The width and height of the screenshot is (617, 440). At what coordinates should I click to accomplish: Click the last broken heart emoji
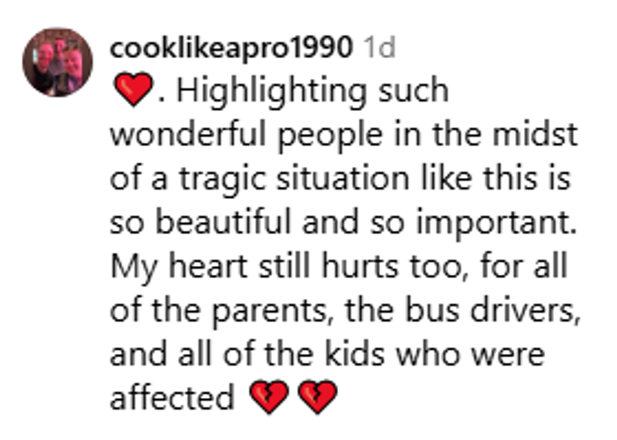pyautogui.click(x=317, y=397)
